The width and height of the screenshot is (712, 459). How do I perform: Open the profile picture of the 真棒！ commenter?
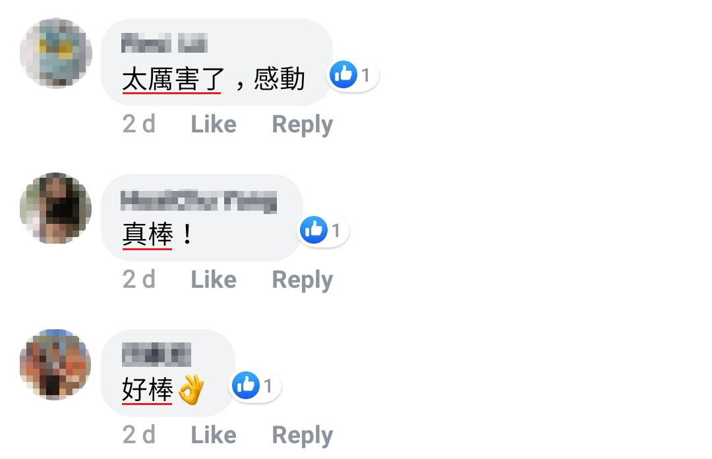pyautogui.click(x=56, y=208)
